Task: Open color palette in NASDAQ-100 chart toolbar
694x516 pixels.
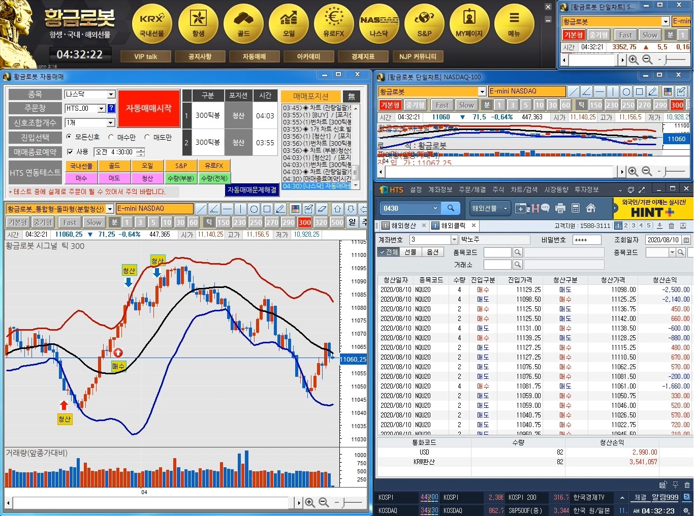Action: (668, 91)
